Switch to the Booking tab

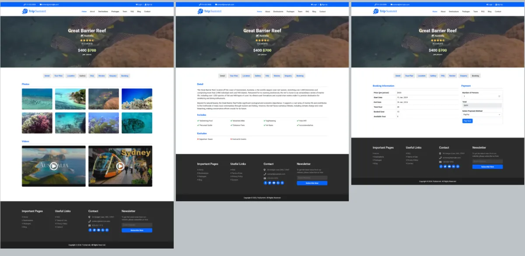(x=476, y=75)
